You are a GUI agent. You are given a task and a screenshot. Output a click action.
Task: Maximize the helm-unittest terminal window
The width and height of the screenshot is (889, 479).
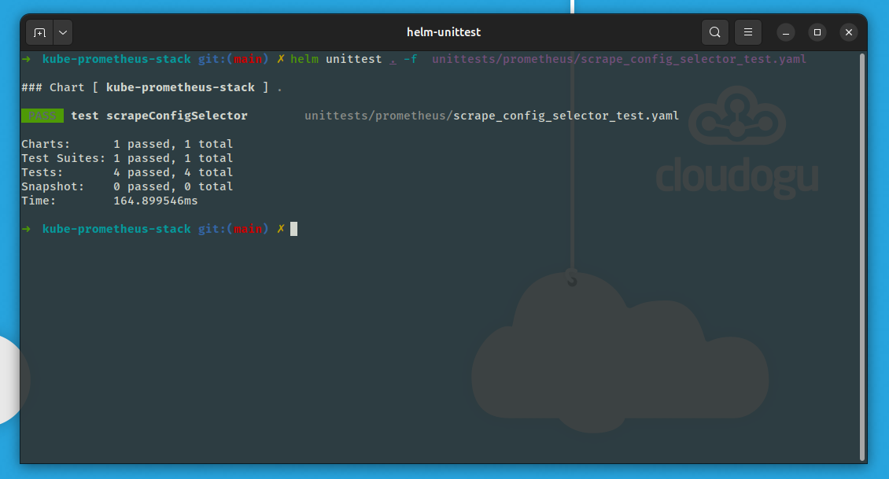817,32
